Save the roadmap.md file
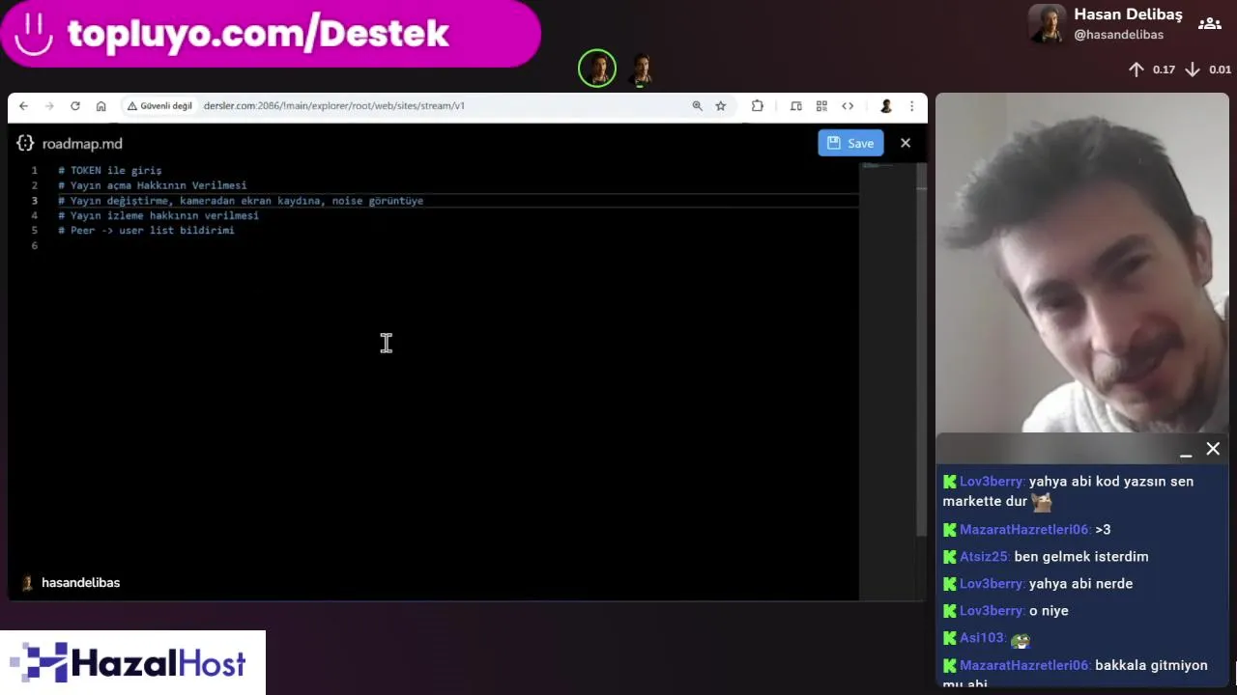 click(850, 143)
